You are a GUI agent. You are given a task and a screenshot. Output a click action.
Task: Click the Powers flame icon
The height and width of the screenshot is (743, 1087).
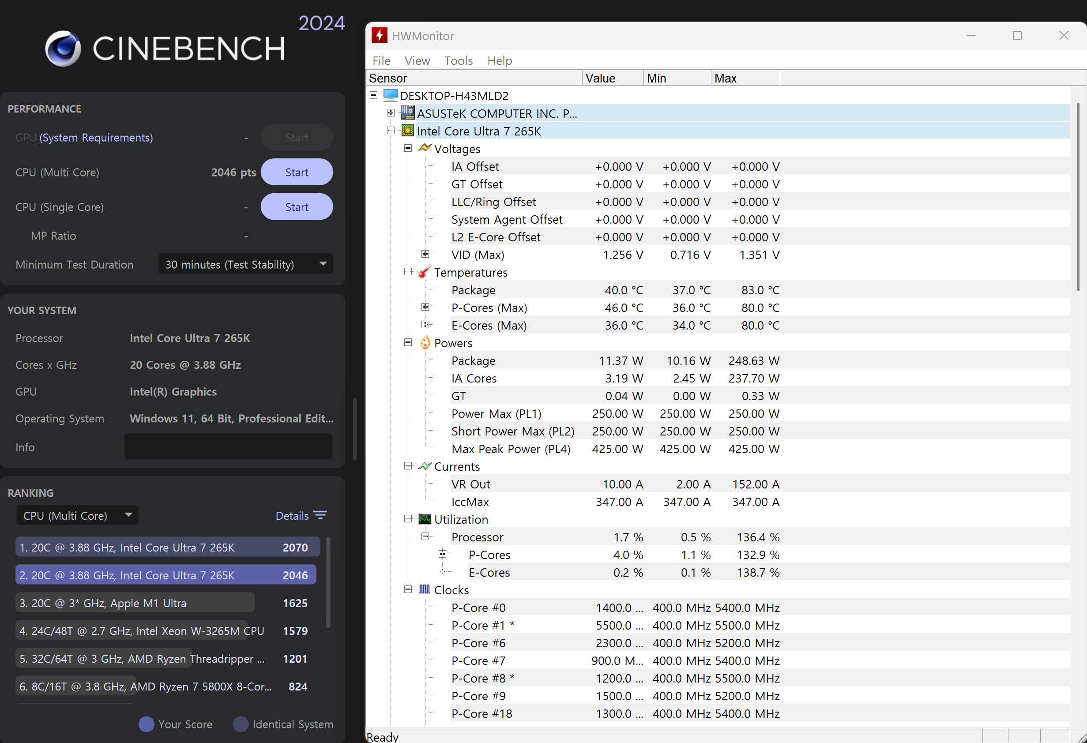[x=425, y=342]
